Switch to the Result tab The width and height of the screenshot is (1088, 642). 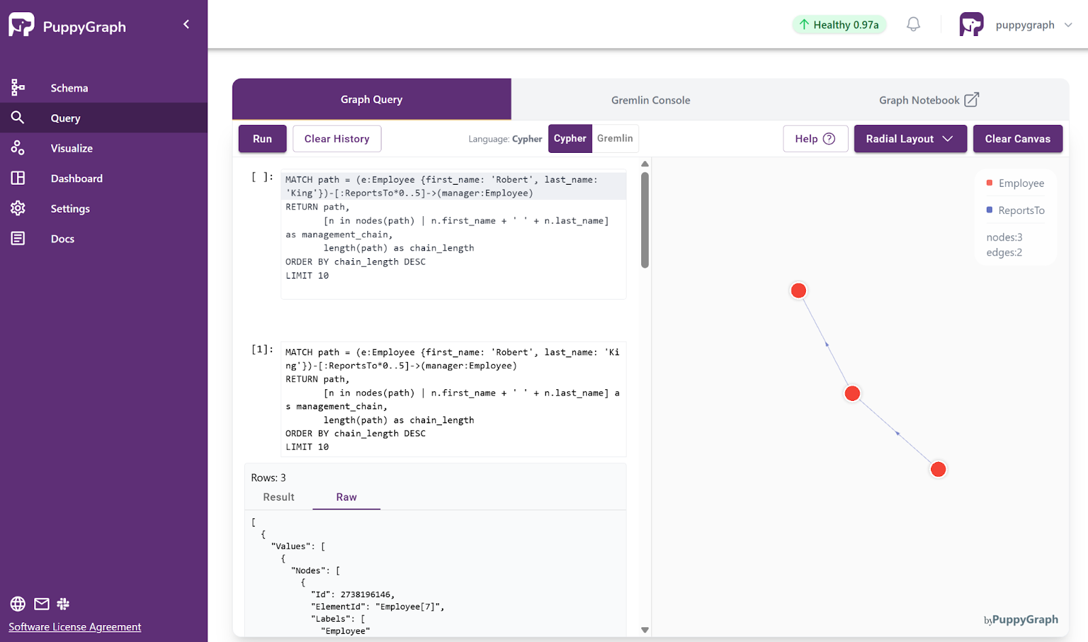point(279,497)
